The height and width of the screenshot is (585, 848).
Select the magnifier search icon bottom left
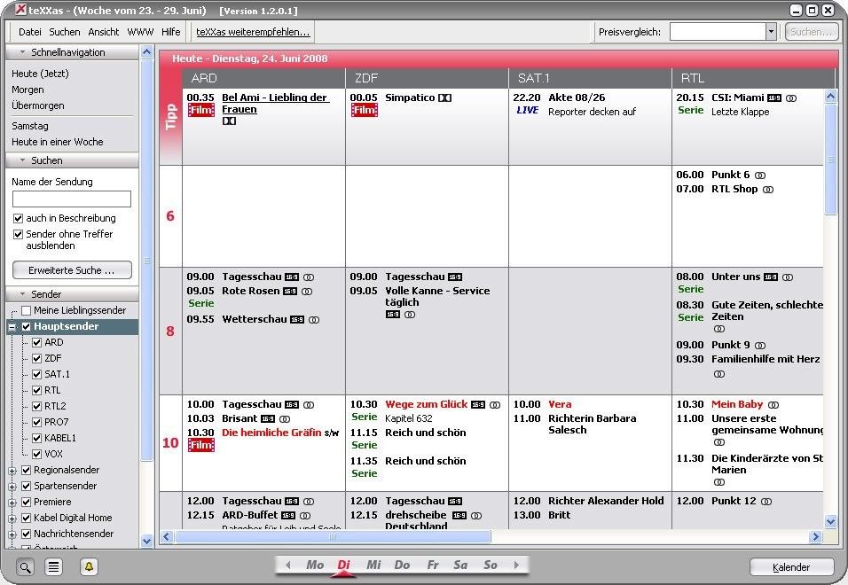click(x=26, y=565)
